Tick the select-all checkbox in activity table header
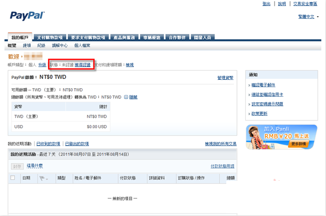This screenshot has width=326, height=216. pos(13,177)
